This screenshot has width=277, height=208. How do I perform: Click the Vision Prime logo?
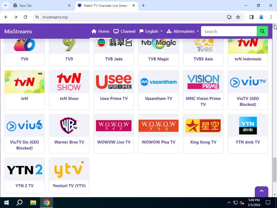pos(203,82)
